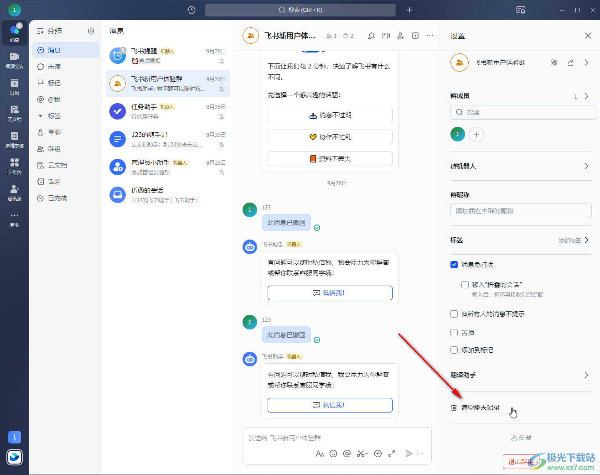This screenshot has width=600, height=475.
Task: Open Workbench (工作台) in left sidebar
Action: coord(15,166)
